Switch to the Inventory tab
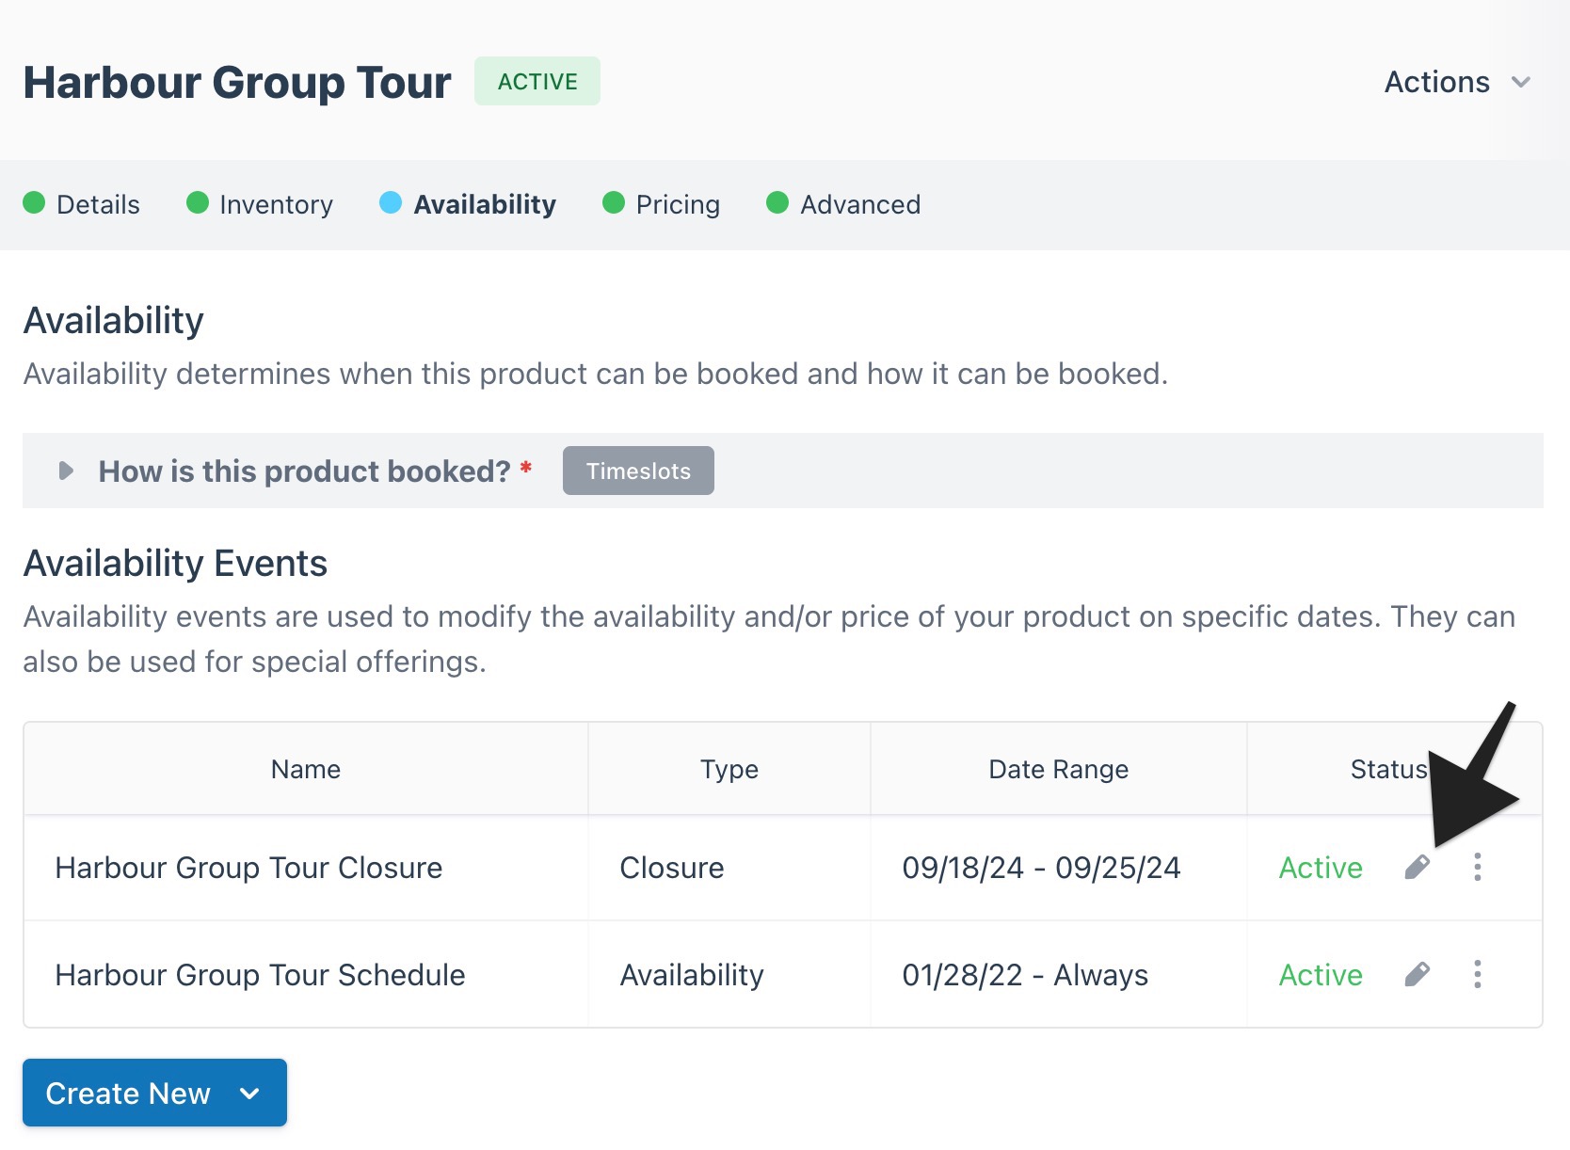 pos(260,204)
